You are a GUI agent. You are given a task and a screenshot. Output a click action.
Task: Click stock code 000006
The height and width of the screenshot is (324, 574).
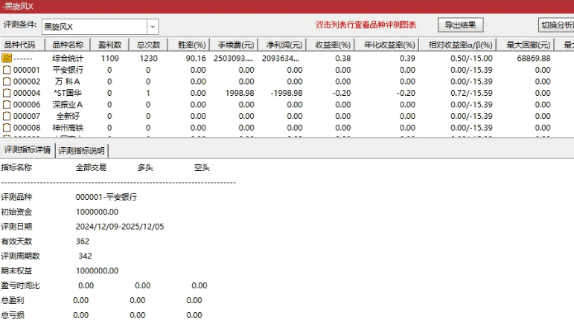27,105
